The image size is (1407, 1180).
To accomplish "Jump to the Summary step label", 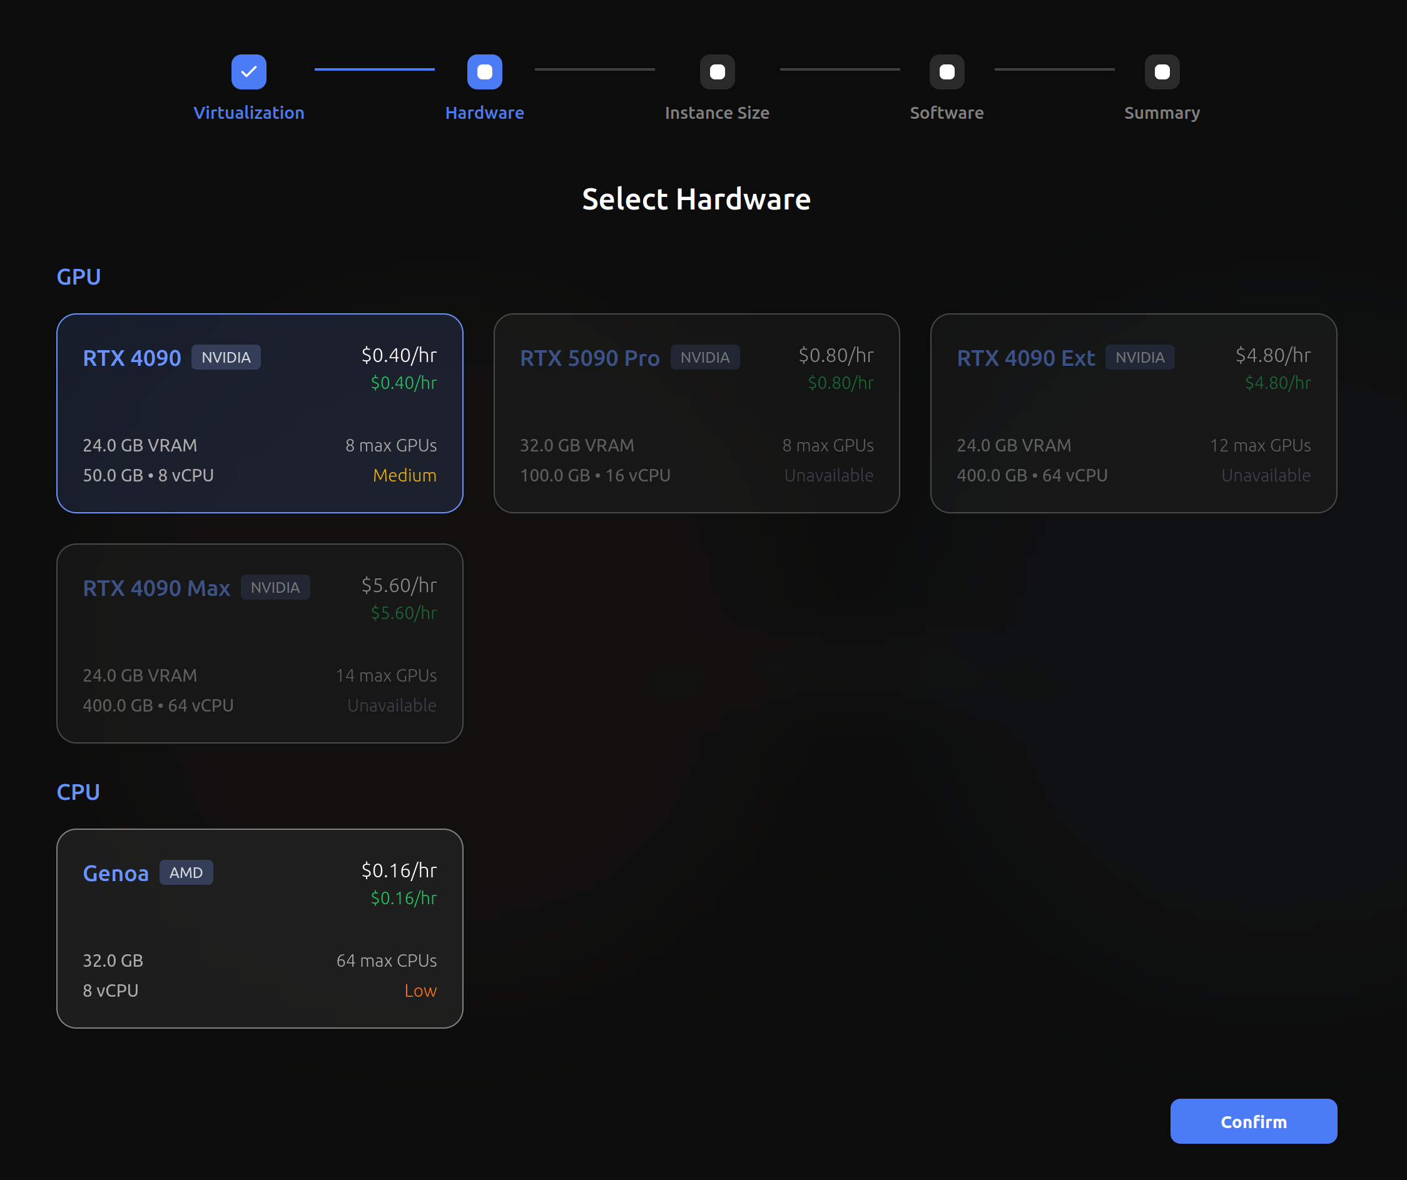I will 1162,113.
